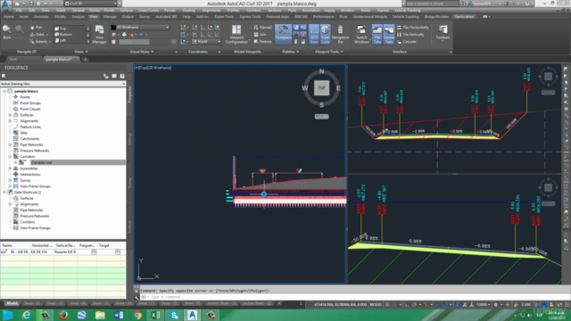Click the keyword search field
This screenshot has height=321, width=571.
click(x=432, y=4)
